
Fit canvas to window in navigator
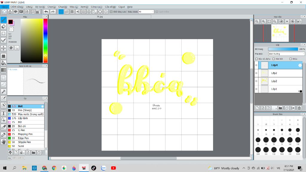269,21
